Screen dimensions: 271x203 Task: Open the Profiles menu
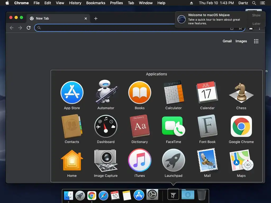[116, 3]
